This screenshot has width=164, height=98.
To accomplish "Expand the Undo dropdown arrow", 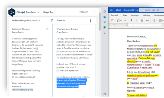I will pyautogui.click(x=115, y=21).
